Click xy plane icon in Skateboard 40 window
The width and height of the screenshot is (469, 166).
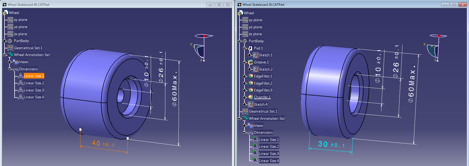tap(10, 20)
